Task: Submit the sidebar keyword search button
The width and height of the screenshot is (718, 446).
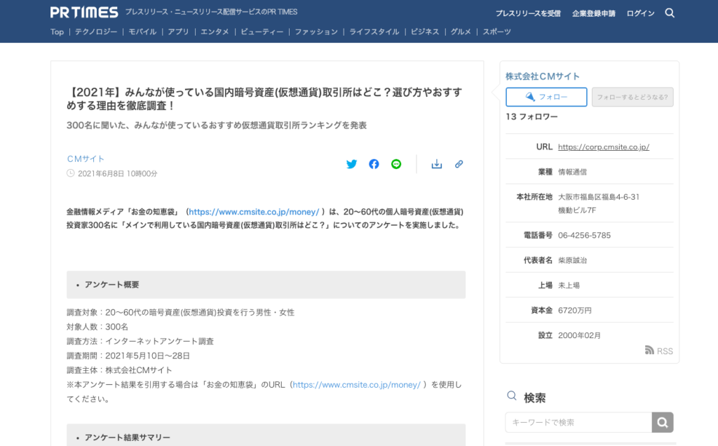Action: pos(663,422)
